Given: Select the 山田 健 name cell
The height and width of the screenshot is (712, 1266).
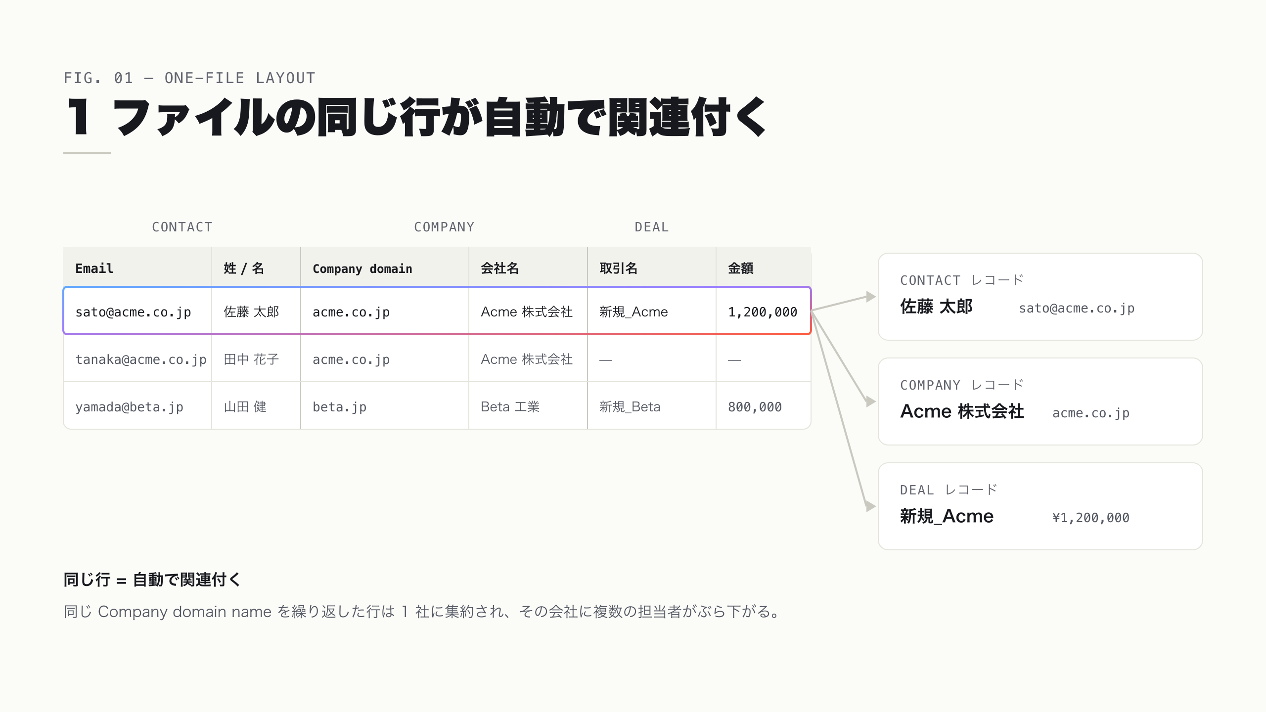Looking at the screenshot, I should [256, 406].
